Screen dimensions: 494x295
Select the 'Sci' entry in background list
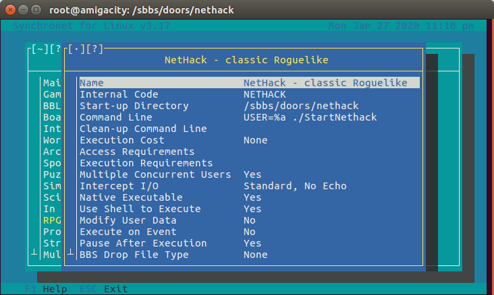pos(52,197)
